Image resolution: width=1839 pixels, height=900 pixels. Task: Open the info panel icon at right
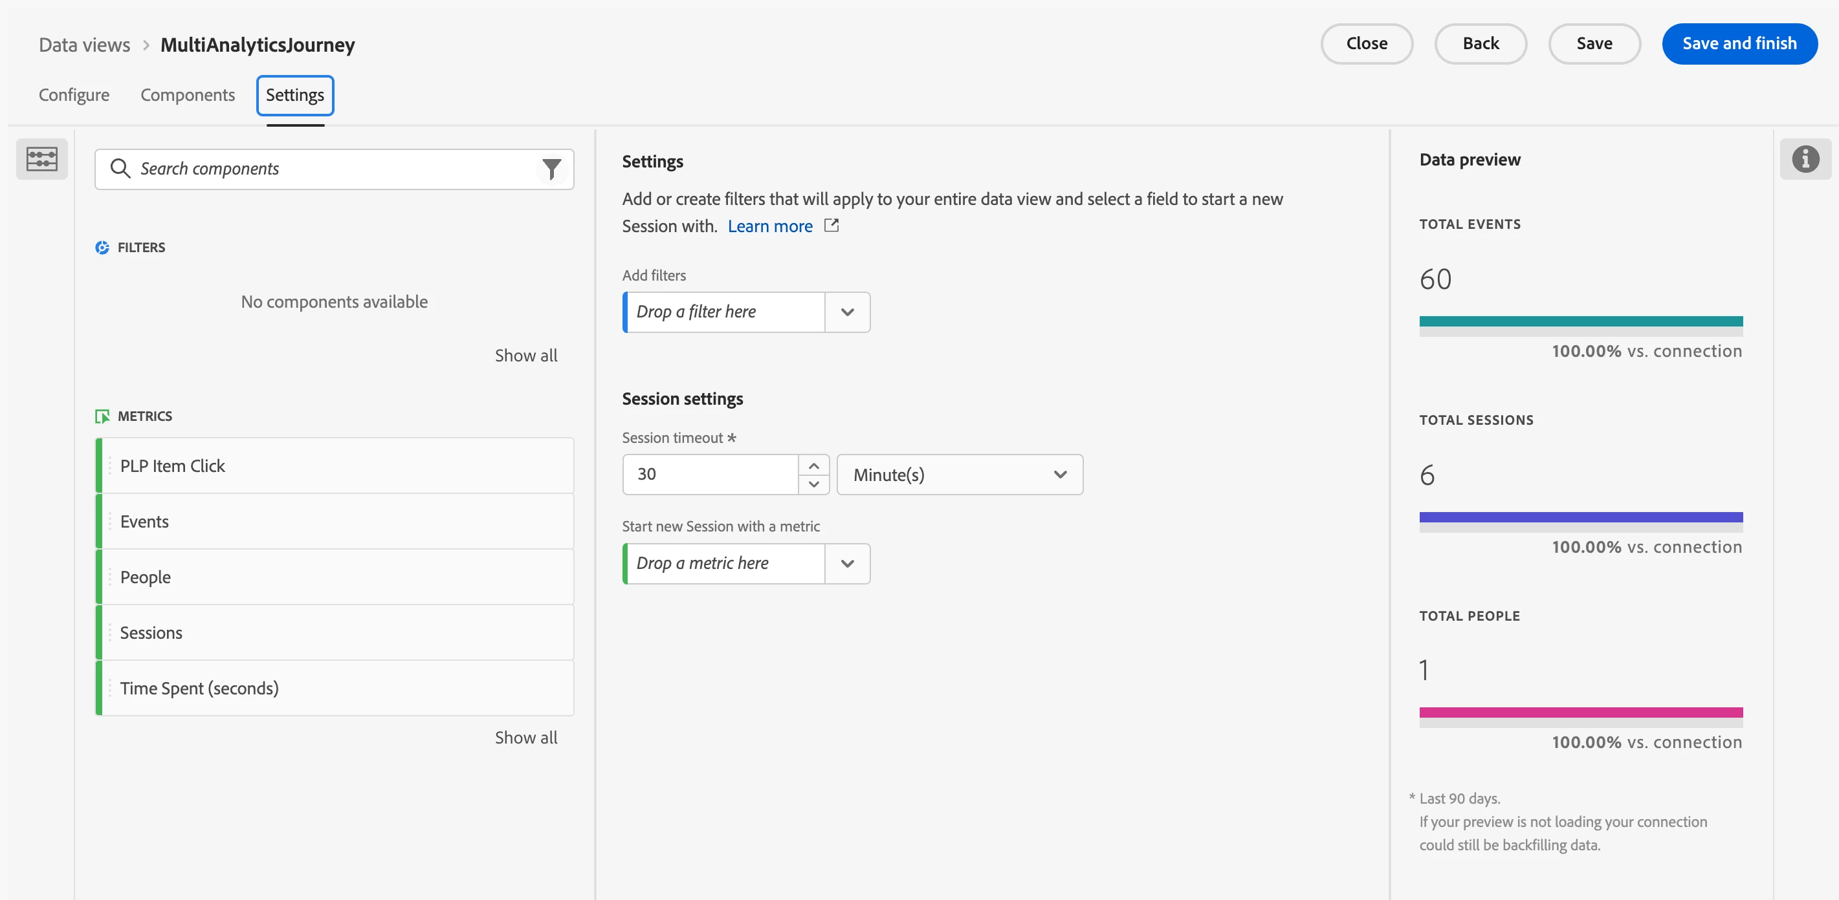coord(1805,158)
